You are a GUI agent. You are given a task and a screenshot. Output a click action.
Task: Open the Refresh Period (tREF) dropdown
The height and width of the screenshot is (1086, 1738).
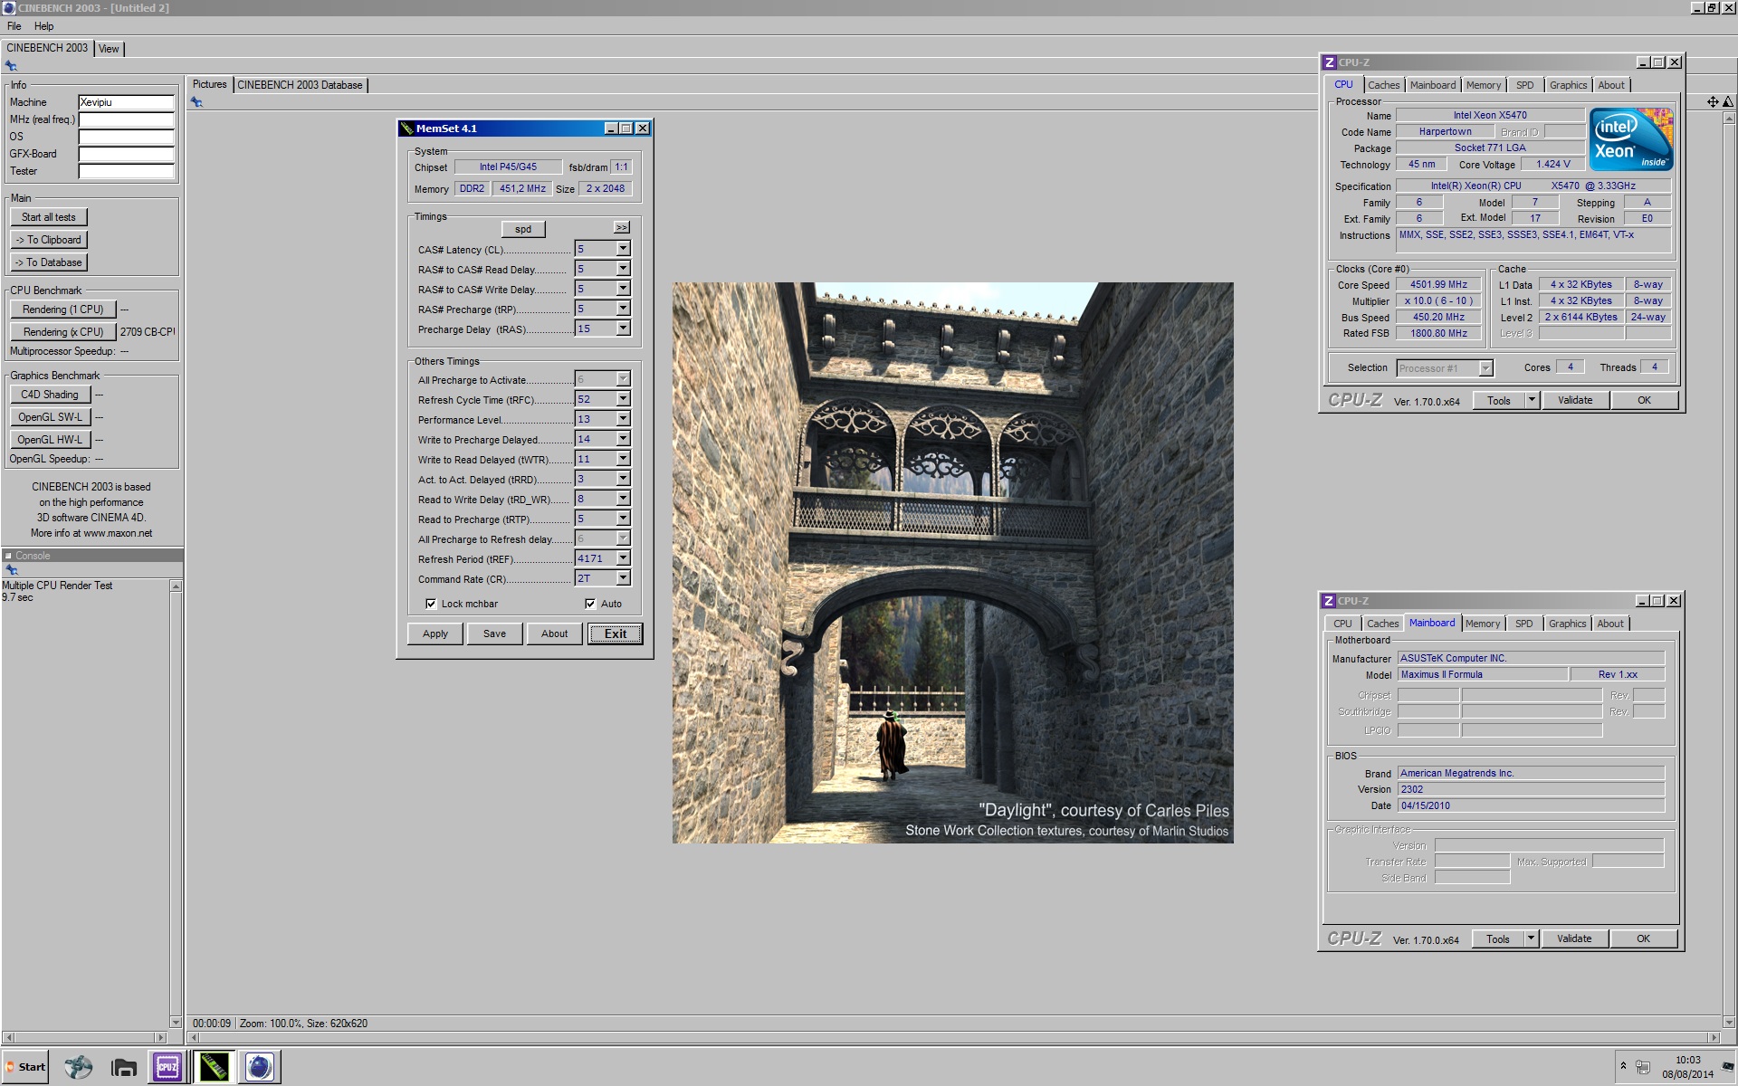point(623,558)
